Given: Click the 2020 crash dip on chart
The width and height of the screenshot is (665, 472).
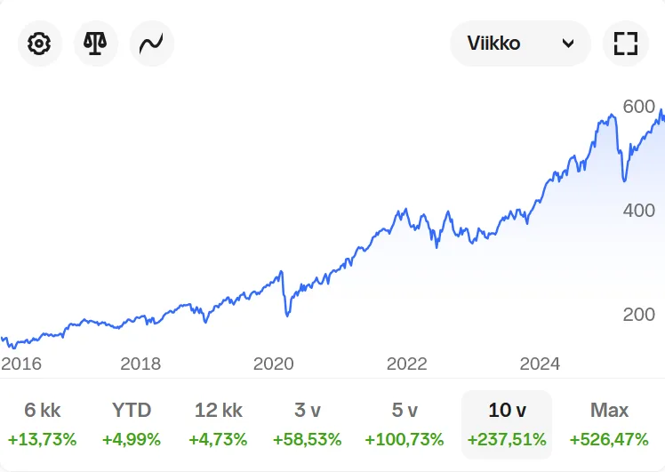Looking at the screenshot, I should (287, 312).
